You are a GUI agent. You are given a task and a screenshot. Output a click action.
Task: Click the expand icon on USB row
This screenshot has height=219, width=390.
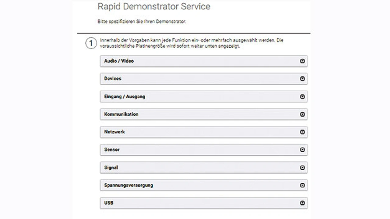(302, 203)
